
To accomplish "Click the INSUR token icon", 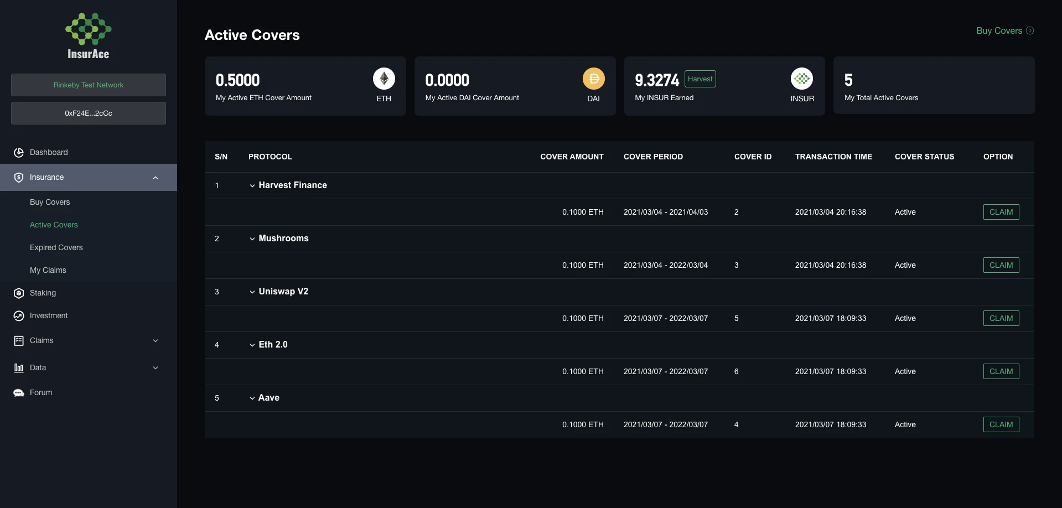I will (x=802, y=79).
